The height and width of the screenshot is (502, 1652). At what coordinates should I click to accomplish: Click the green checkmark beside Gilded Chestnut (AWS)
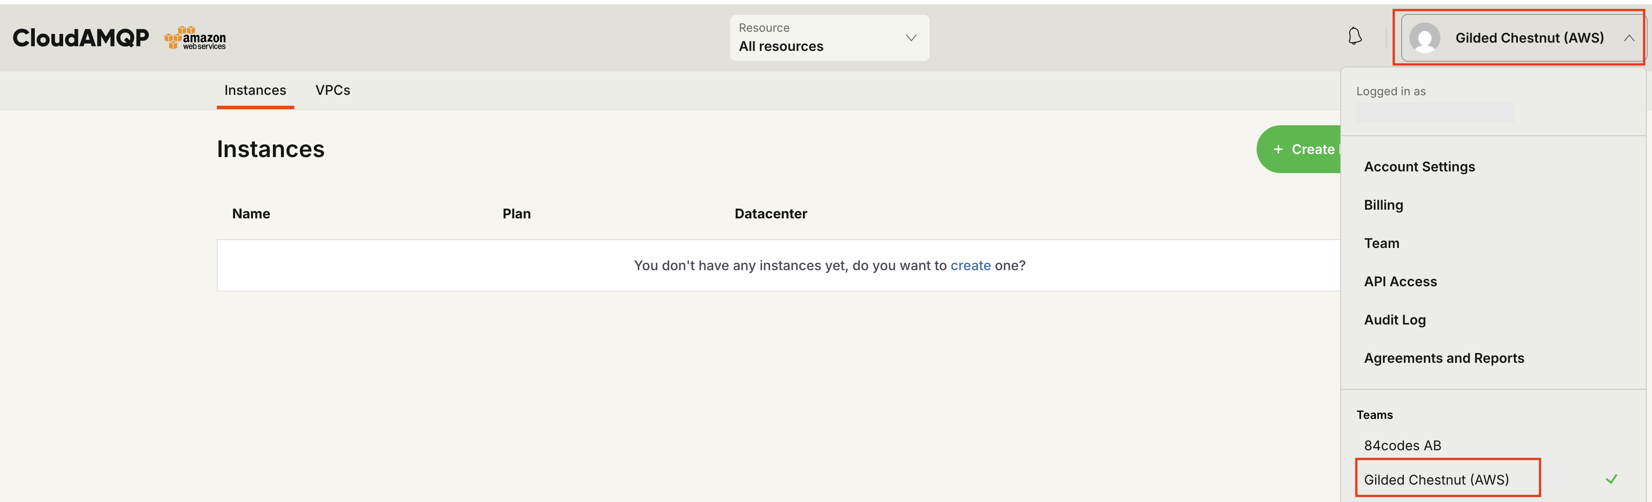pyautogui.click(x=1612, y=479)
